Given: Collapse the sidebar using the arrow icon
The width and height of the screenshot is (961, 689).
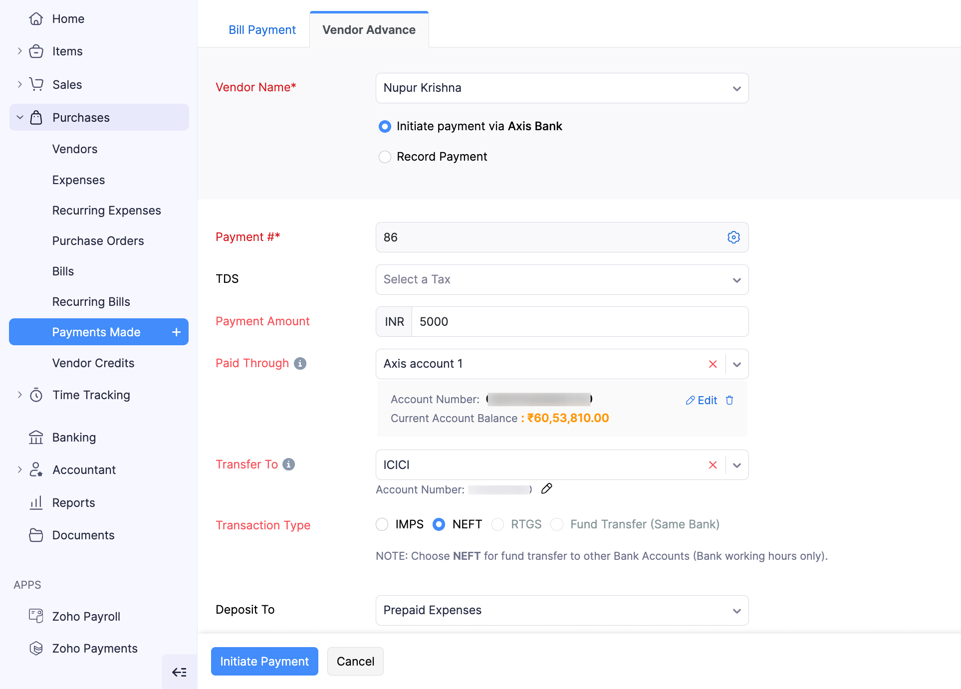Looking at the screenshot, I should [x=179, y=672].
